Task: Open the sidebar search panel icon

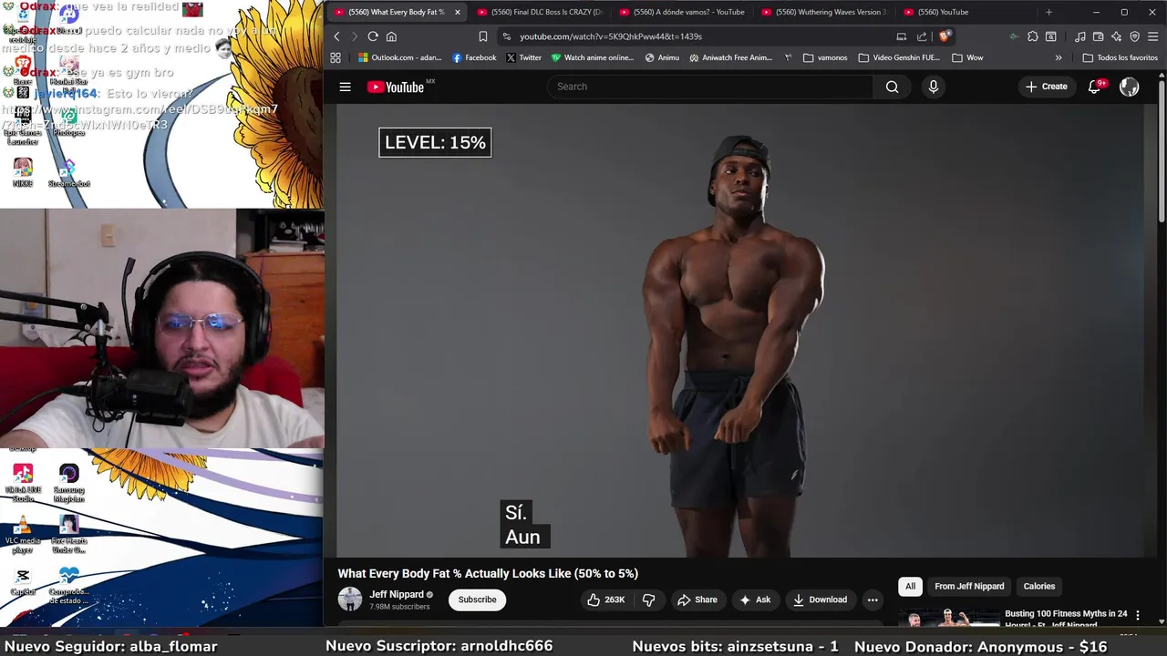Action: [x=1051, y=36]
